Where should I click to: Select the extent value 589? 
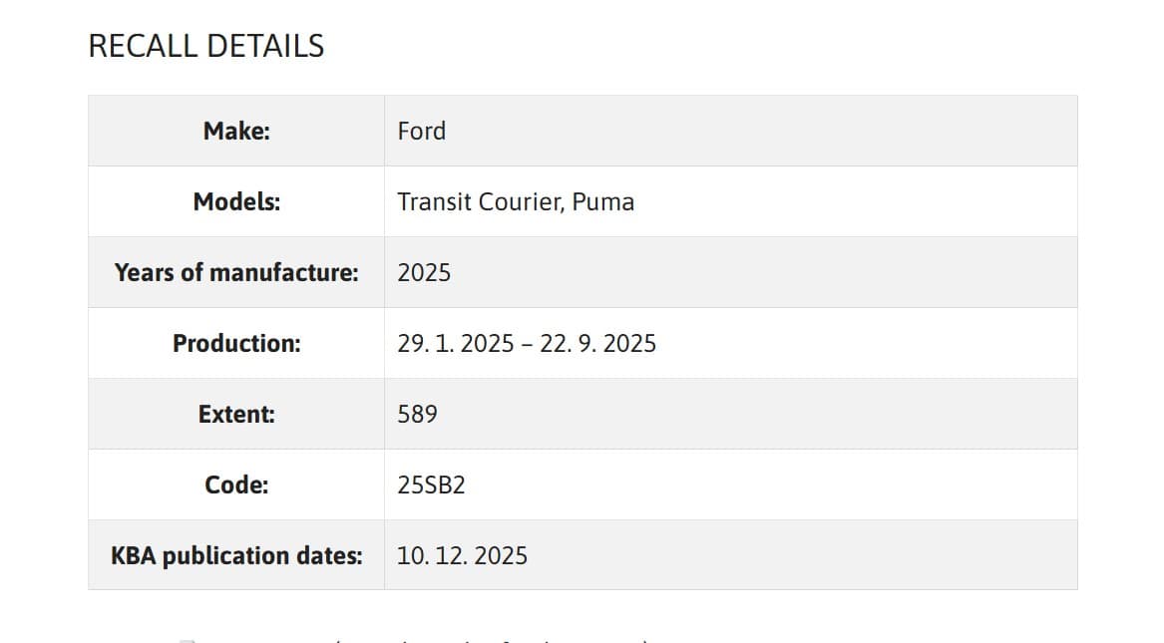(417, 414)
